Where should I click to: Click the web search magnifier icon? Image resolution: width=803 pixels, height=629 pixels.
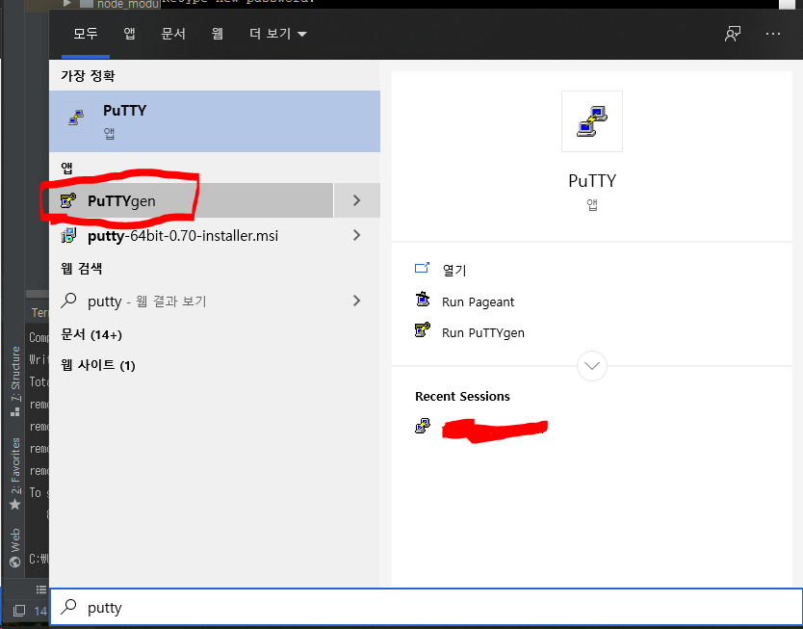click(x=68, y=301)
